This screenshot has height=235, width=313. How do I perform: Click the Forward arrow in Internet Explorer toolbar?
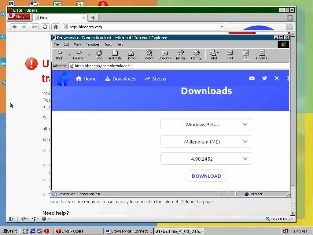pos(79,55)
